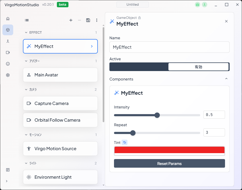Click the Repeat value field 3
Viewport: 242px width, 190px height.
214,132
